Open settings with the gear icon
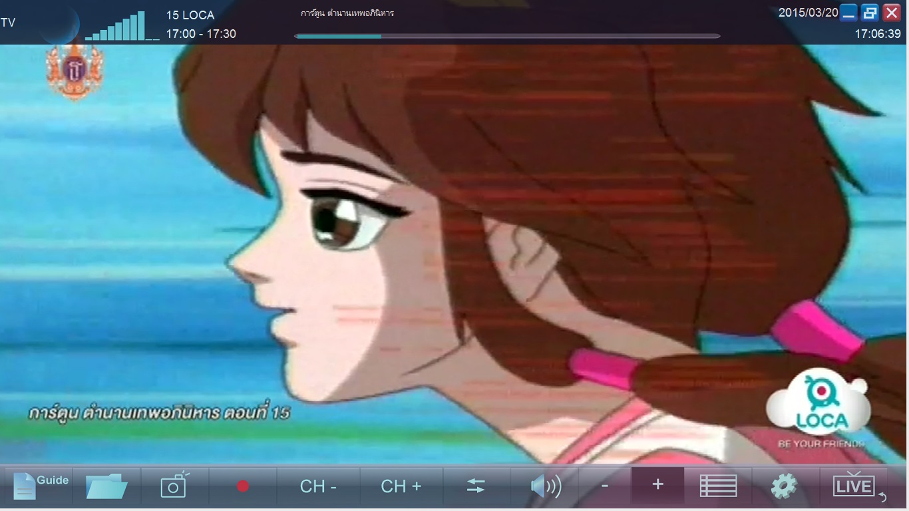 point(784,486)
